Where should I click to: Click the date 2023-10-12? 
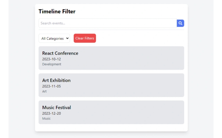(52, 59)
